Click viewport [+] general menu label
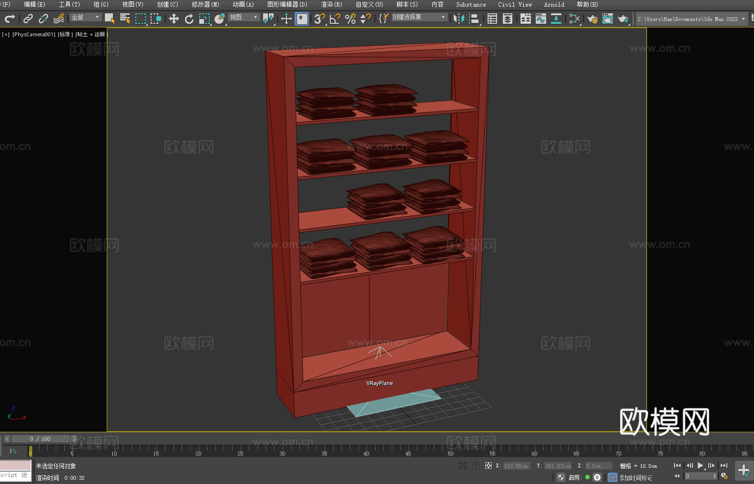The image size is (754, 484). tap(6, 34)
